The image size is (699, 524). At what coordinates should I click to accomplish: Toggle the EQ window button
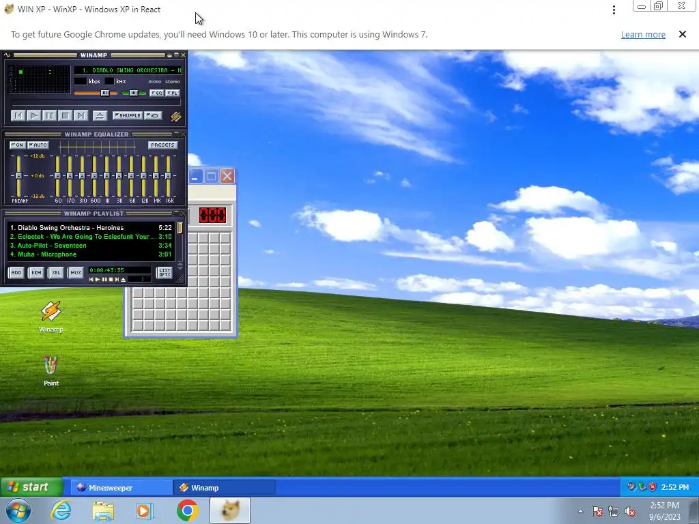point(156,93)
